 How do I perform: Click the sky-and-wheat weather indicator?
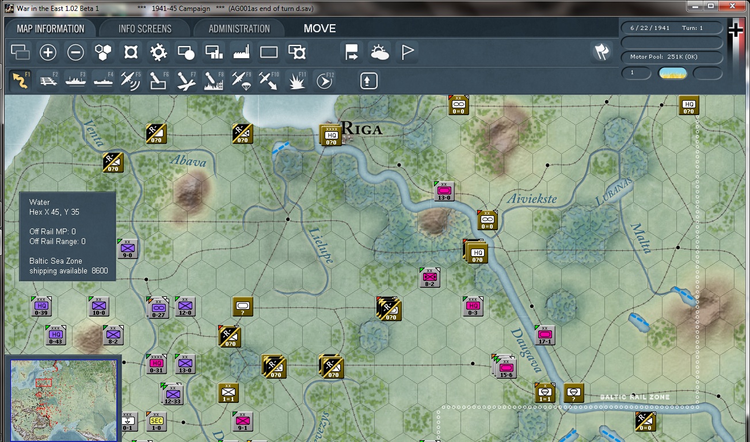(672, 73)
